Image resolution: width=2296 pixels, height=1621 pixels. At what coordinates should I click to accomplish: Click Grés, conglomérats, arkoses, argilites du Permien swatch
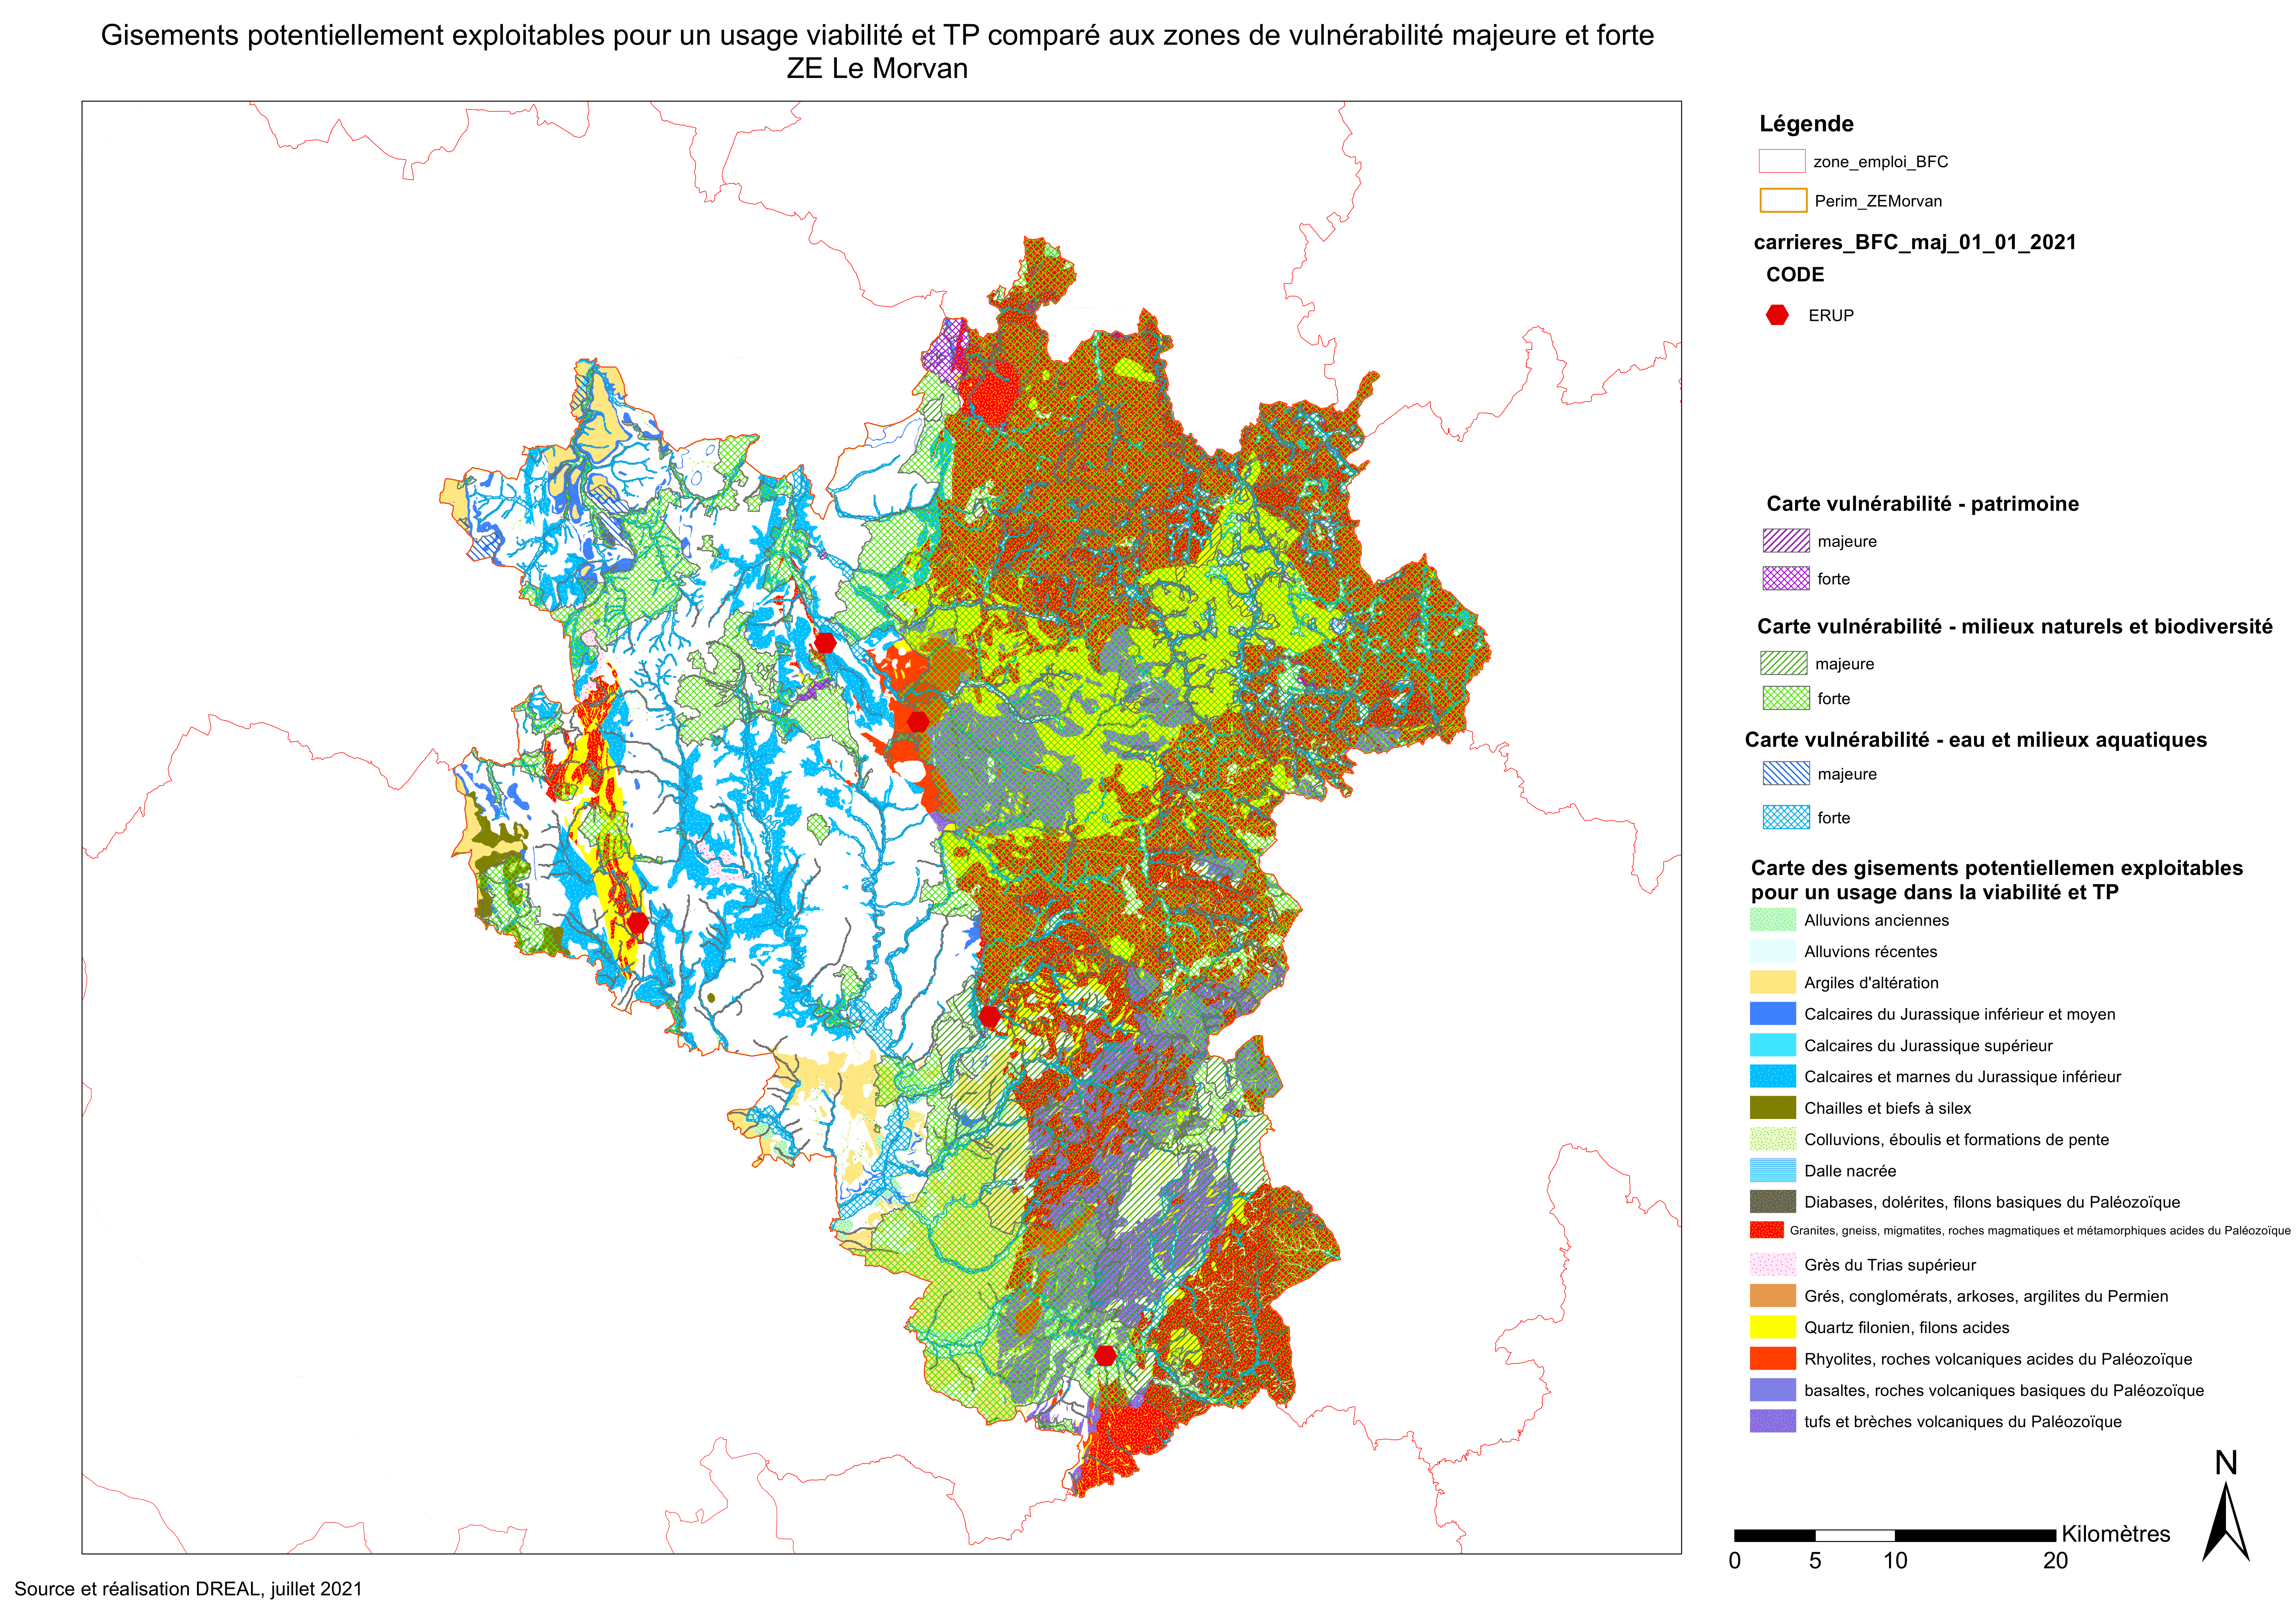pyautogui.click(x=1773, y=1296)
